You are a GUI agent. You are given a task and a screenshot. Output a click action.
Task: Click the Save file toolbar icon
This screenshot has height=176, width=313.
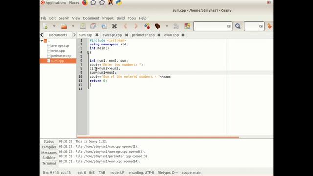pyautogui.click(x=83, y=26)
